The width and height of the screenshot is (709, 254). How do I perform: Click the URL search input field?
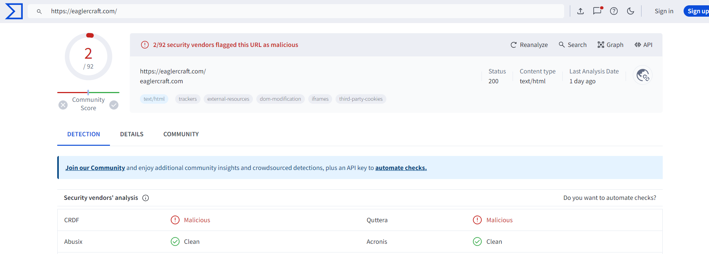tap(296, 11)
